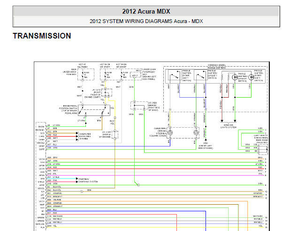282x231 pixels.
Task: Click the "HOT AT ALL TIMES" label
Action: click(82, 66)
